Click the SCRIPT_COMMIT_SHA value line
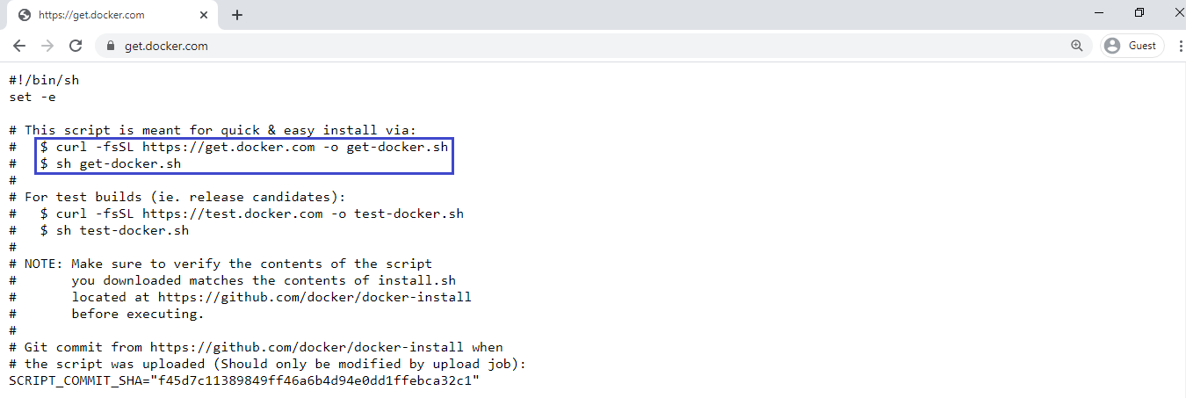1186x398 pixels. 244,380
